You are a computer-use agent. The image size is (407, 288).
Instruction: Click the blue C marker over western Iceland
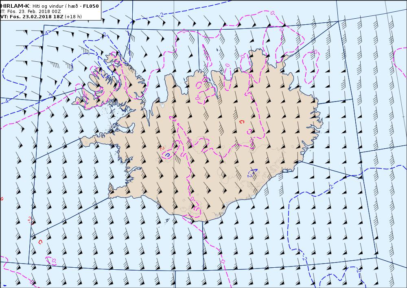[x=168, y=155]
